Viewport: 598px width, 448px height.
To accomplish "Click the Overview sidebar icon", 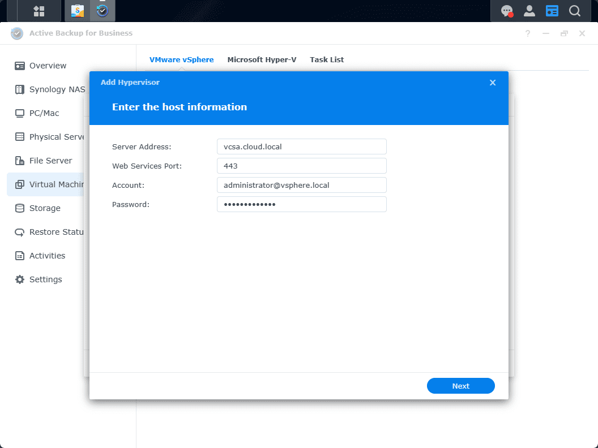I will [19, 66].
